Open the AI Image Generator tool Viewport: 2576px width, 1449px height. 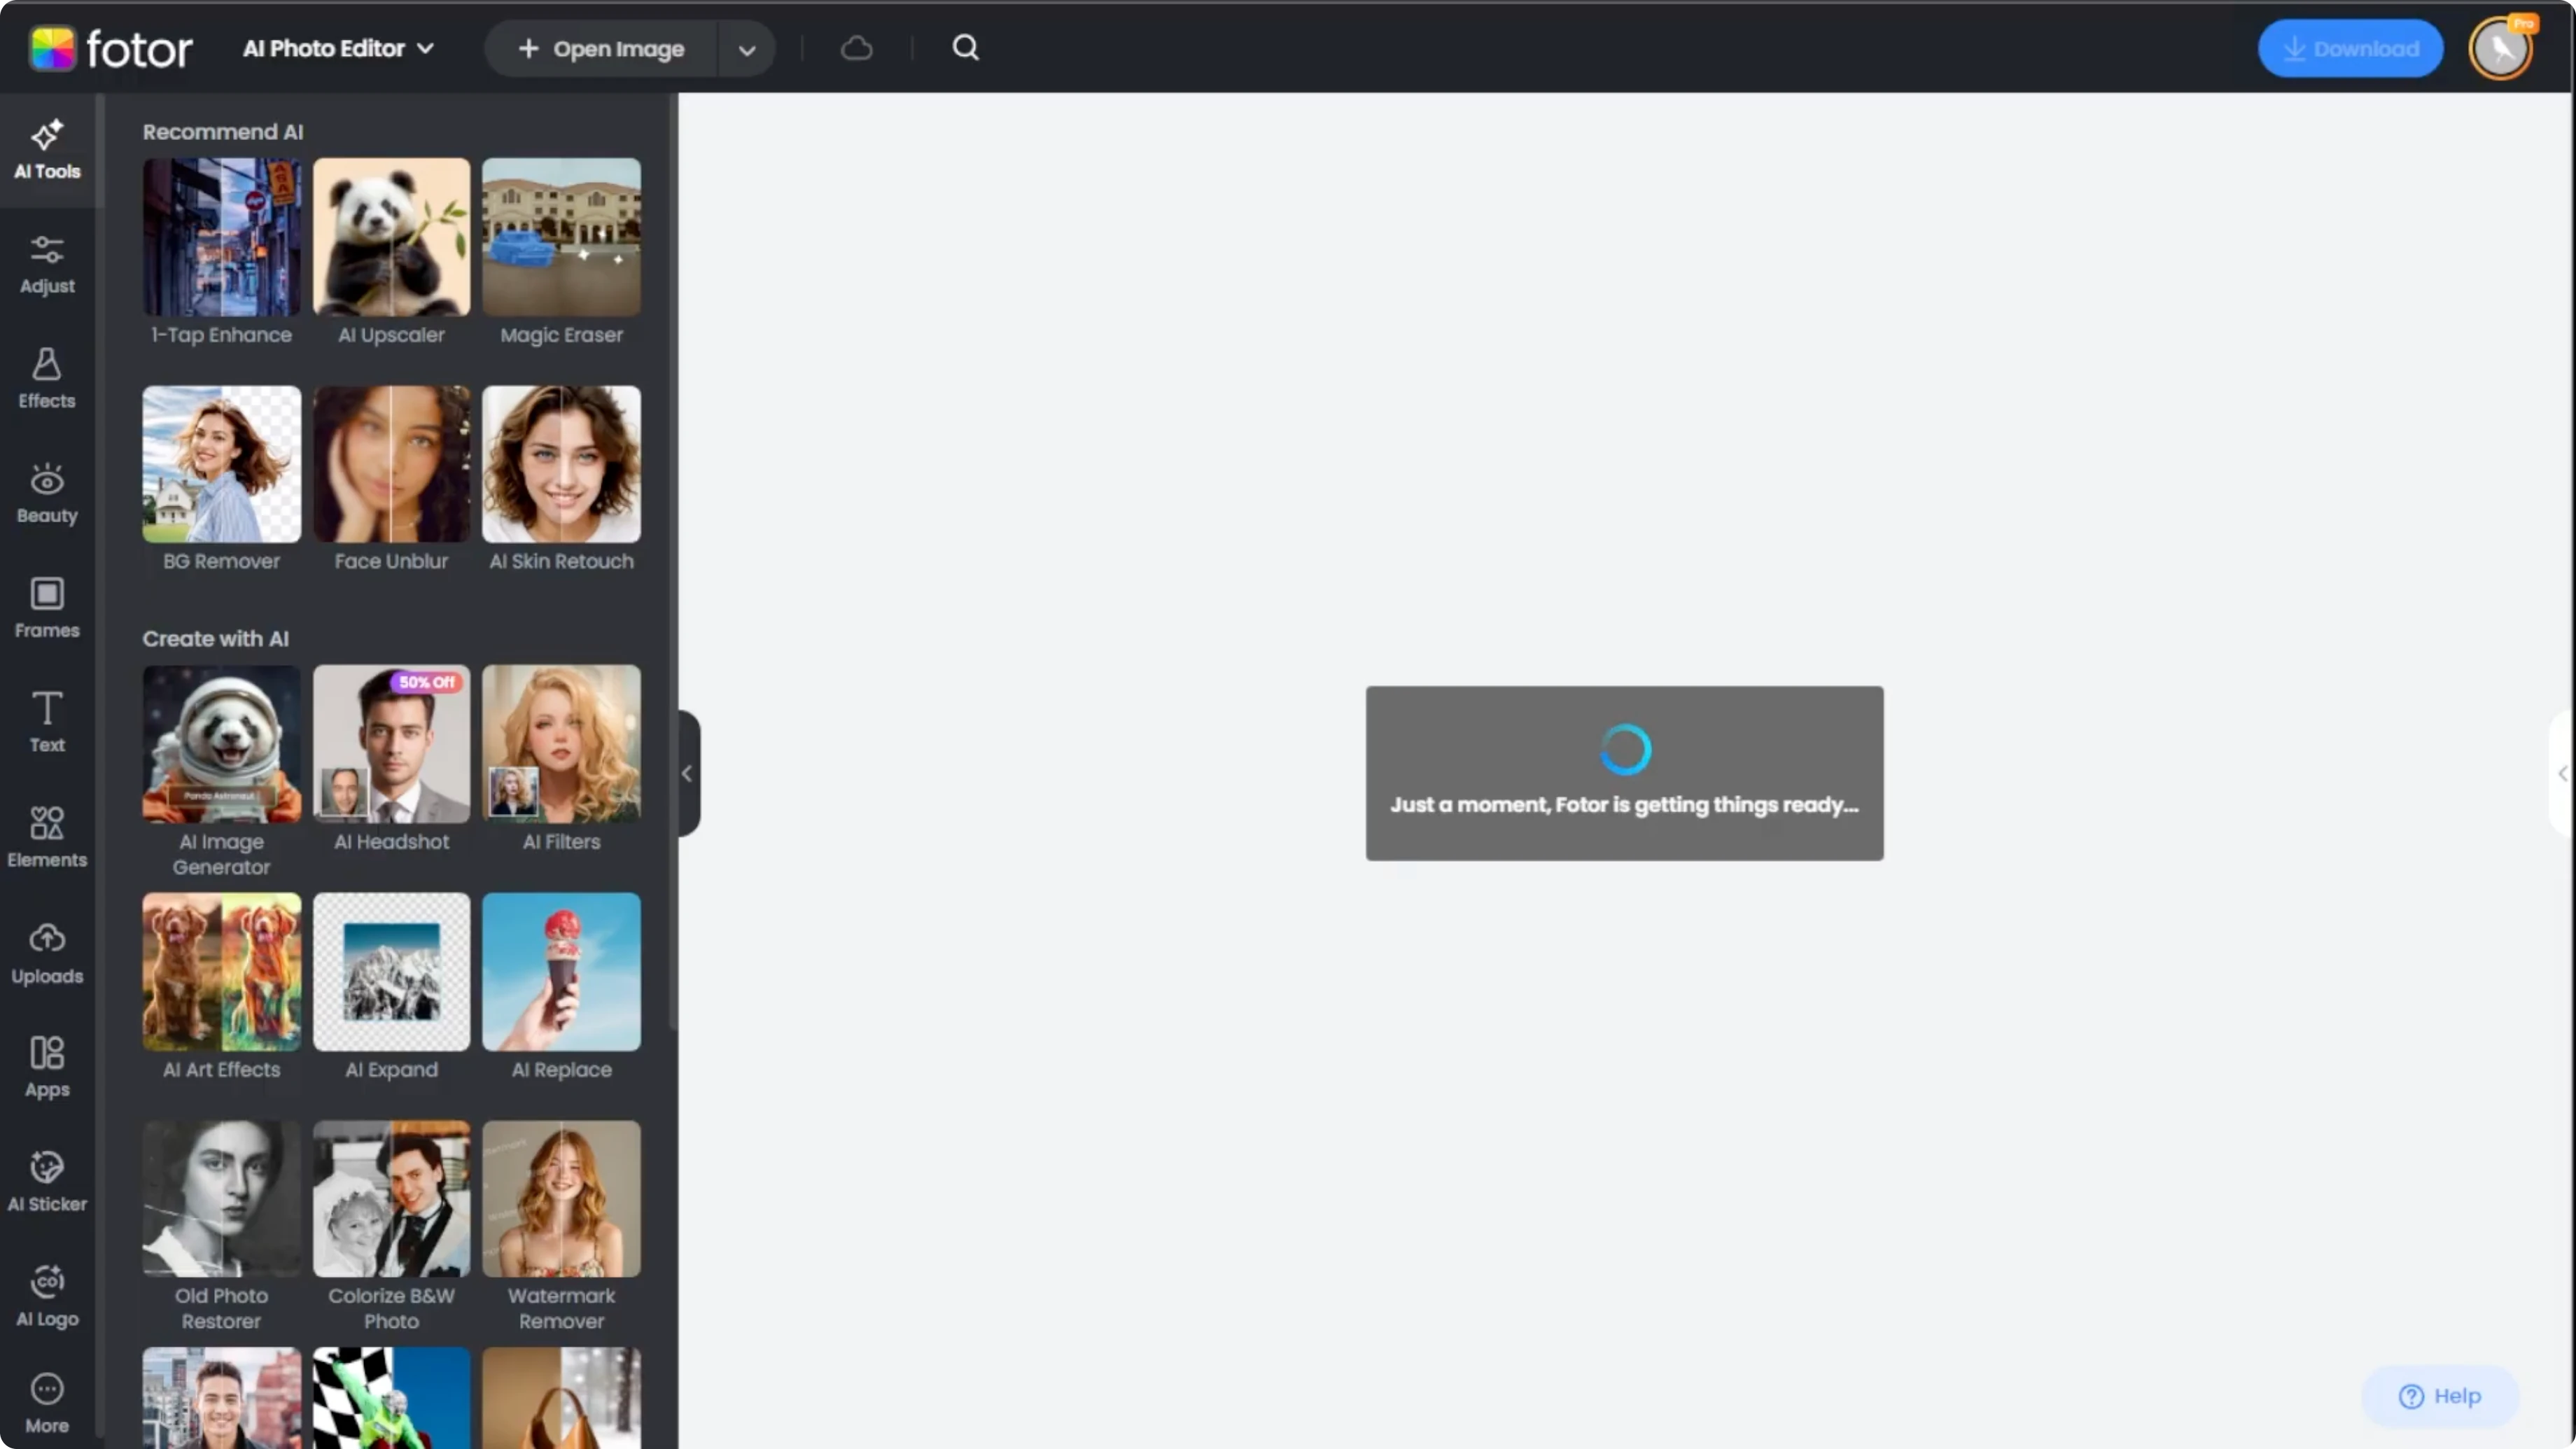221,772
